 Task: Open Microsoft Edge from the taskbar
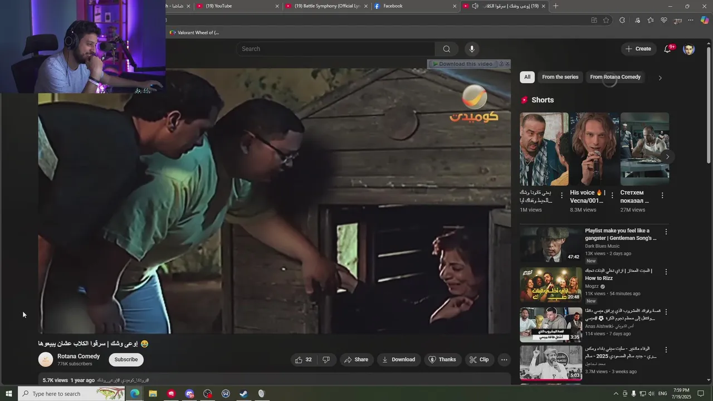tap(135, 394)
